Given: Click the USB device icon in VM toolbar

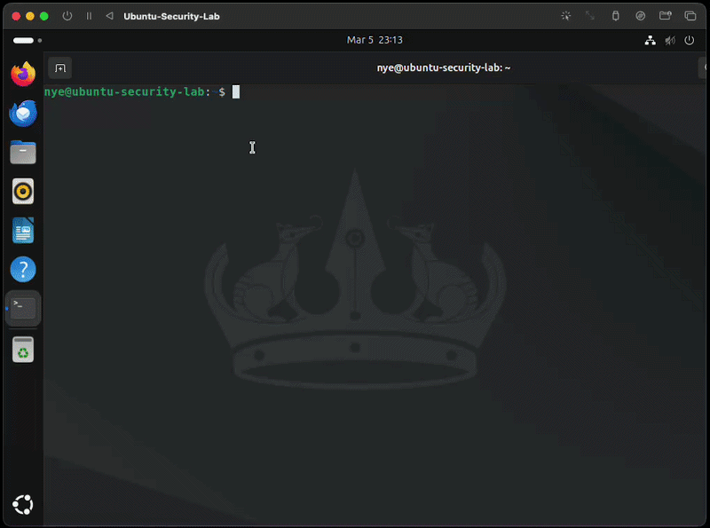Looking at the screenshot, I should 616,16.
